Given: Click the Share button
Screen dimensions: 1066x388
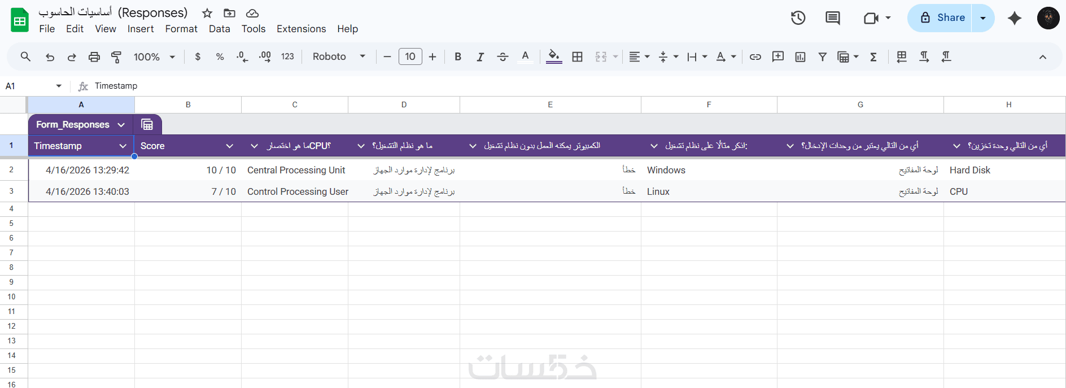Looking at the screenshot, I should [x=940, y=18].
